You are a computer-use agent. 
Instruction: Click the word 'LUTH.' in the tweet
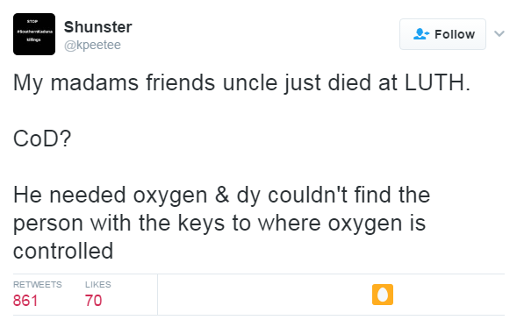click(437, 82)
